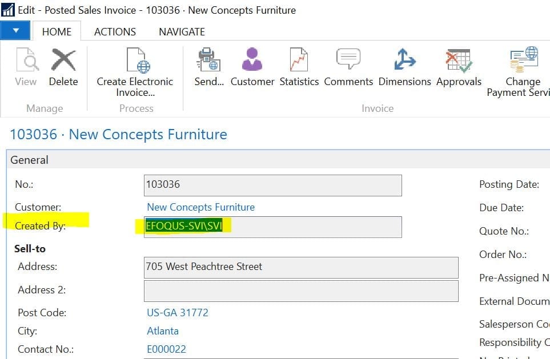Open the New Concepts Furniture customer link
This screenshot has width=550, height=359.
tap(200, 207)
